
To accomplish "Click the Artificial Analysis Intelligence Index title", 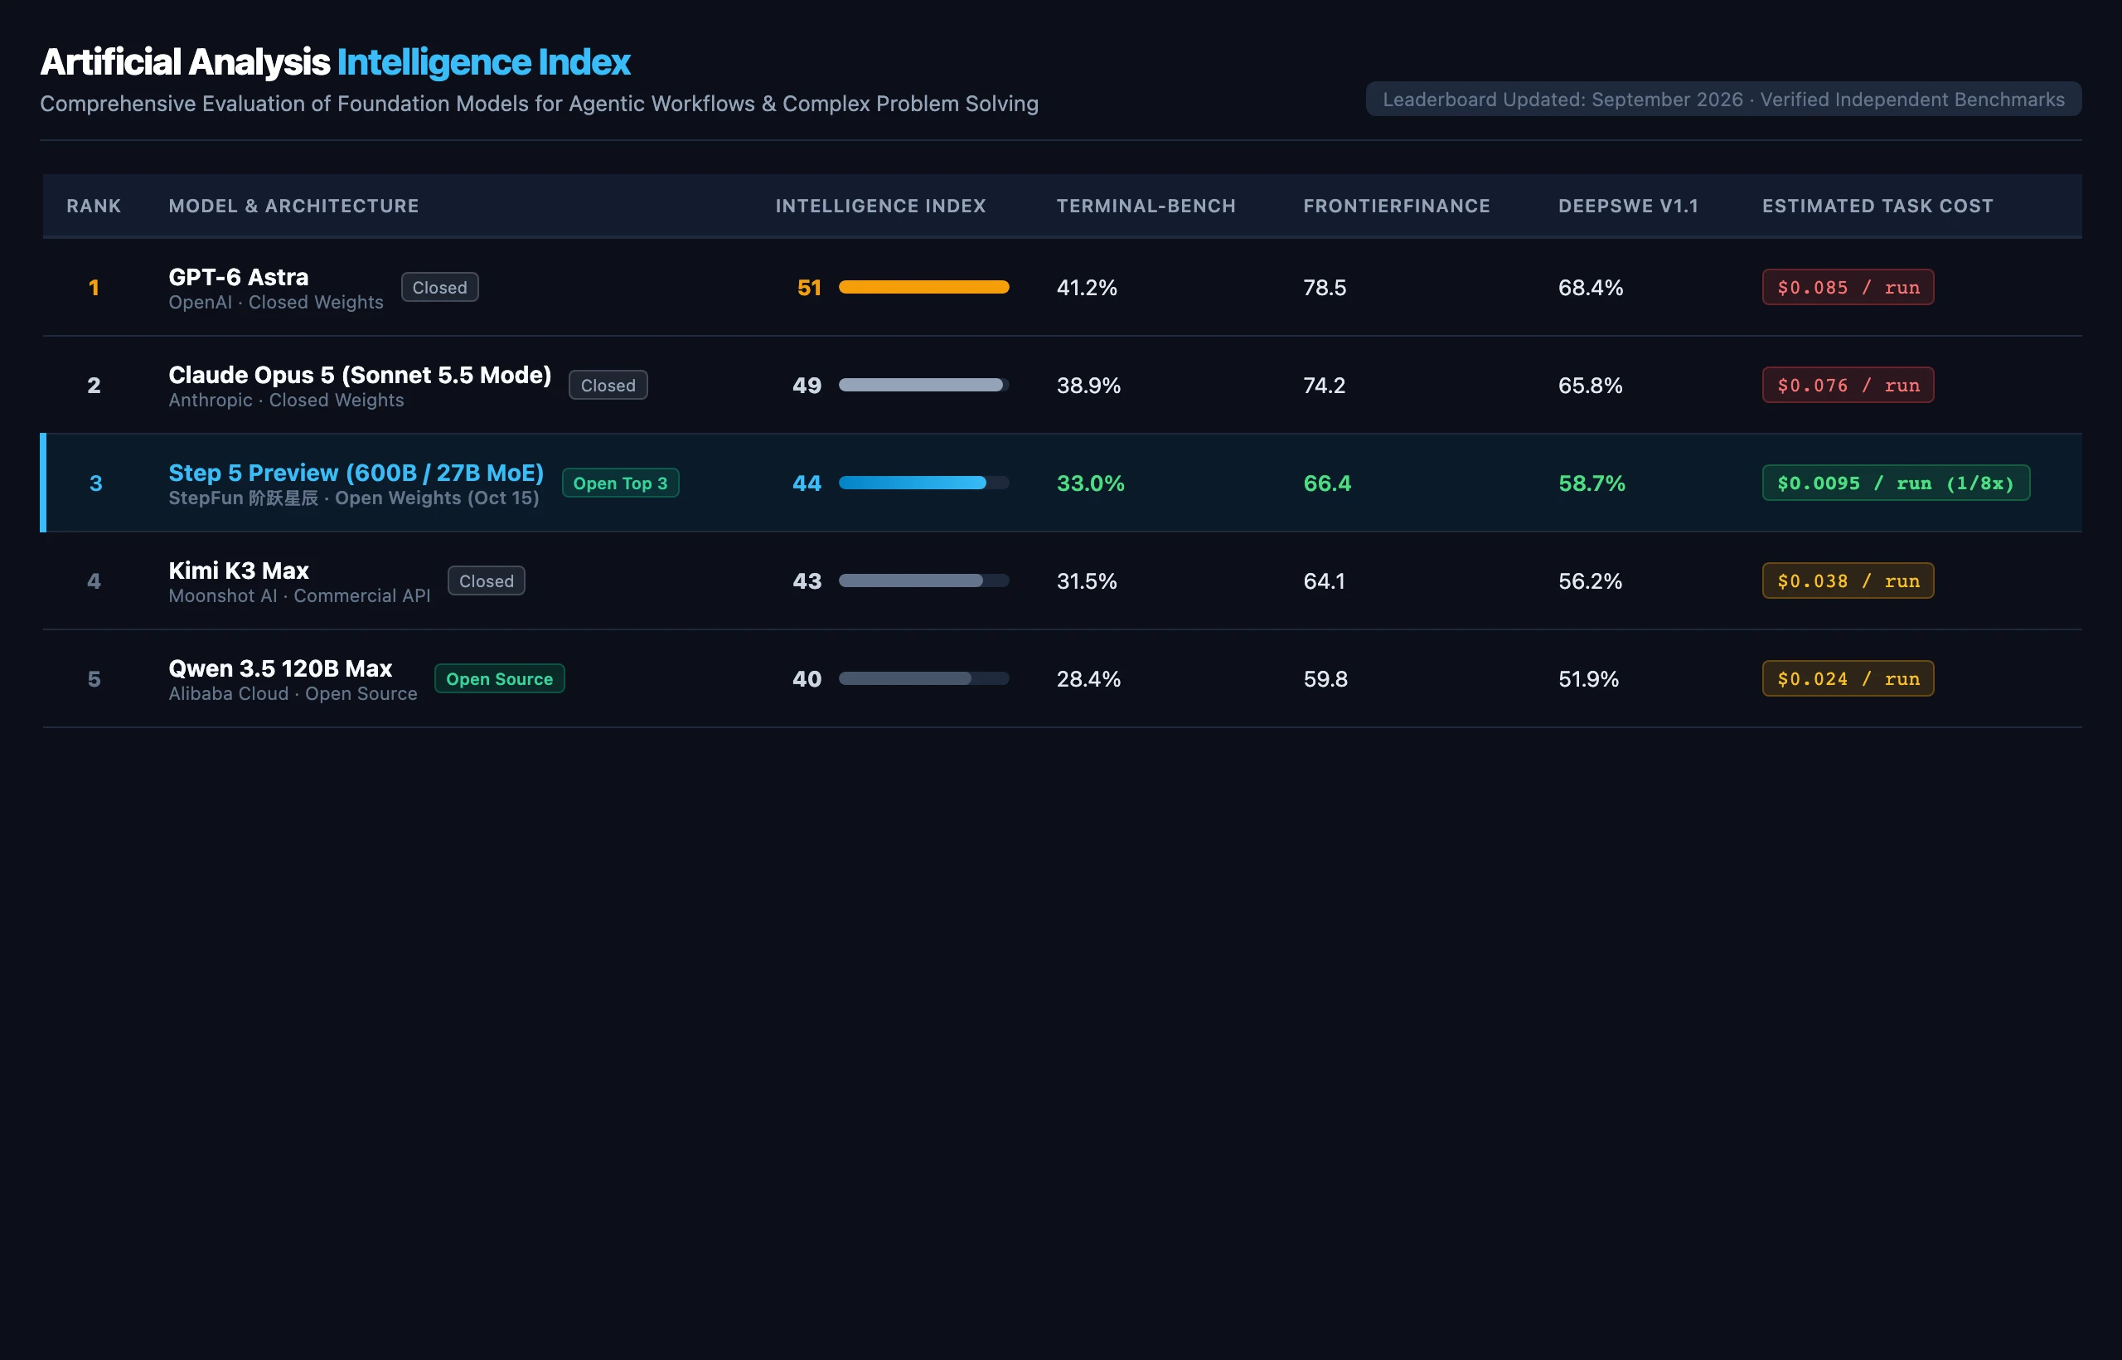I will (x=336, y=62).
